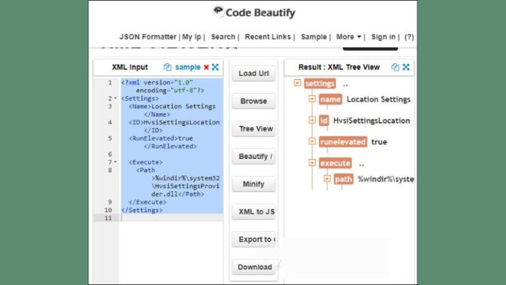The image size is (506, 285).
Task: Collapse the settings root node
Action: pyautogui.click(x=298, y=84)
